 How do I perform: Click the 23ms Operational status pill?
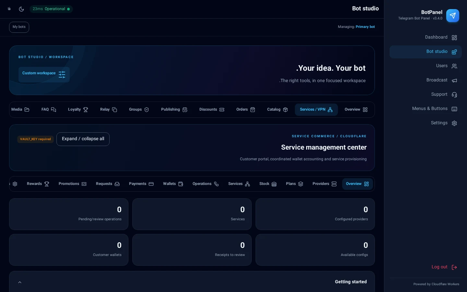[51, 9]
